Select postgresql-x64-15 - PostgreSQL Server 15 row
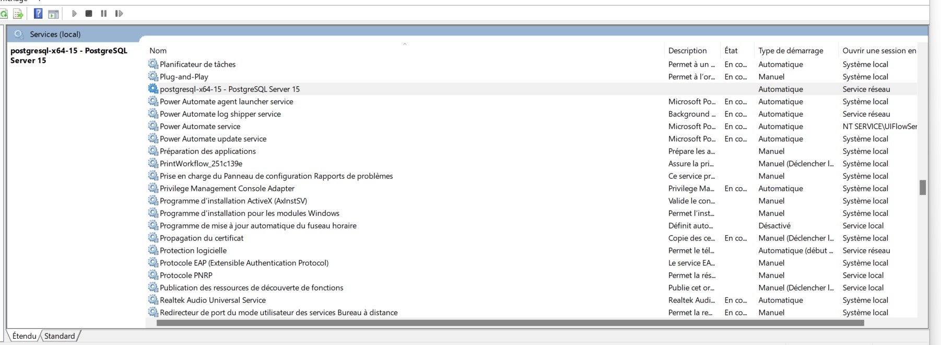941x345 pixels. click(532, 89)
